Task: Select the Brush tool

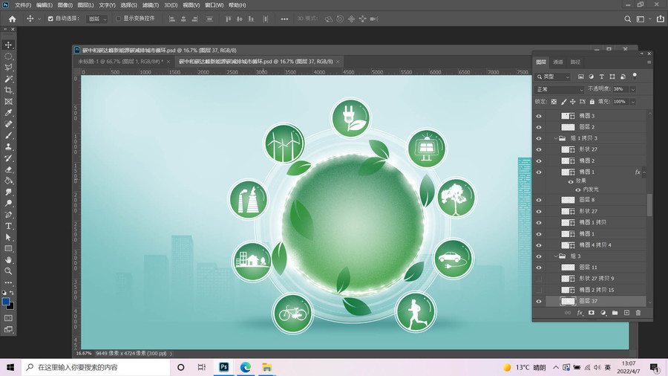Action: (8, 135)
